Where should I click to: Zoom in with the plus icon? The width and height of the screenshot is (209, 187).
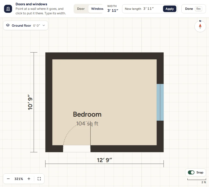[x=29, y=179]
